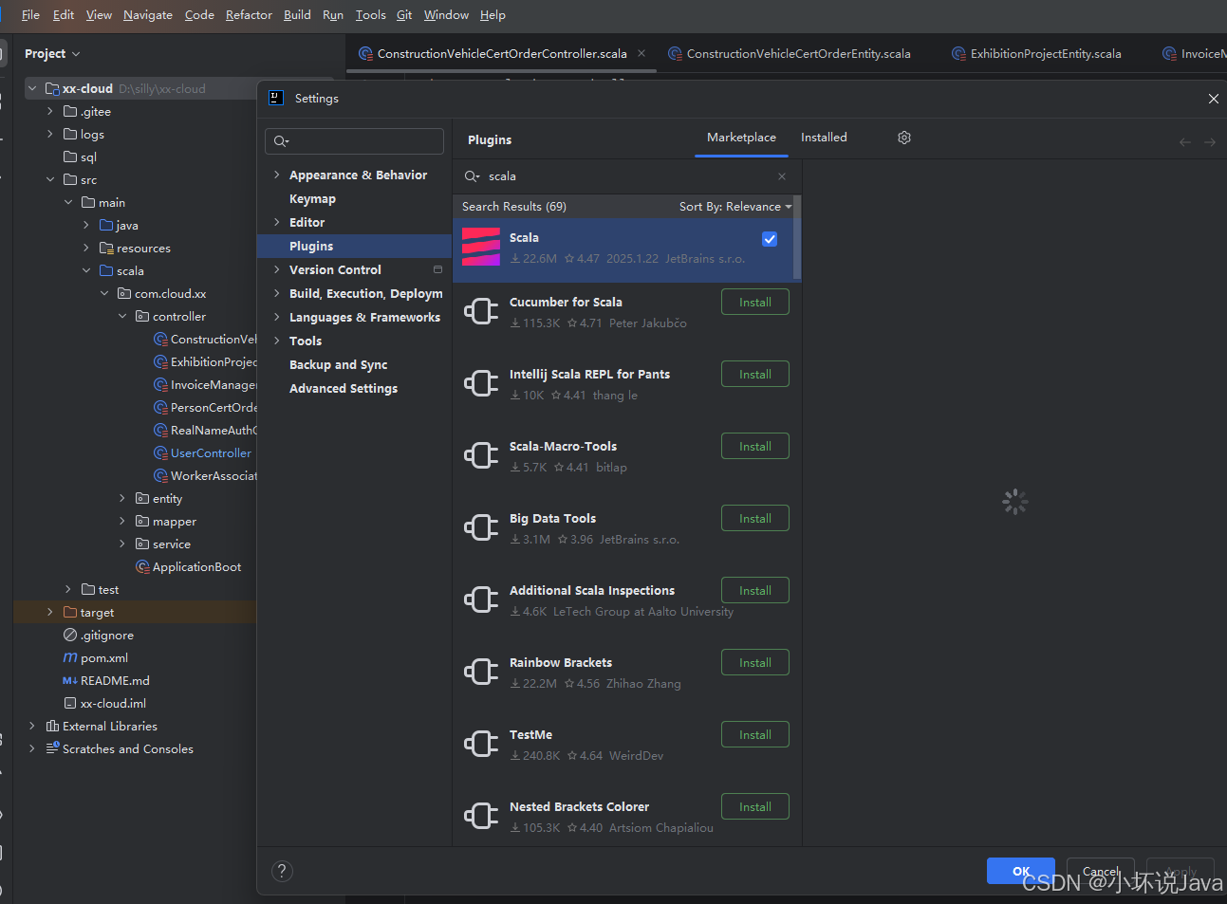Image resolution: width=1227 pixels, height=904 pixels.
Task: Expand the Editor settings section
Action: click(x=276, y=222)
